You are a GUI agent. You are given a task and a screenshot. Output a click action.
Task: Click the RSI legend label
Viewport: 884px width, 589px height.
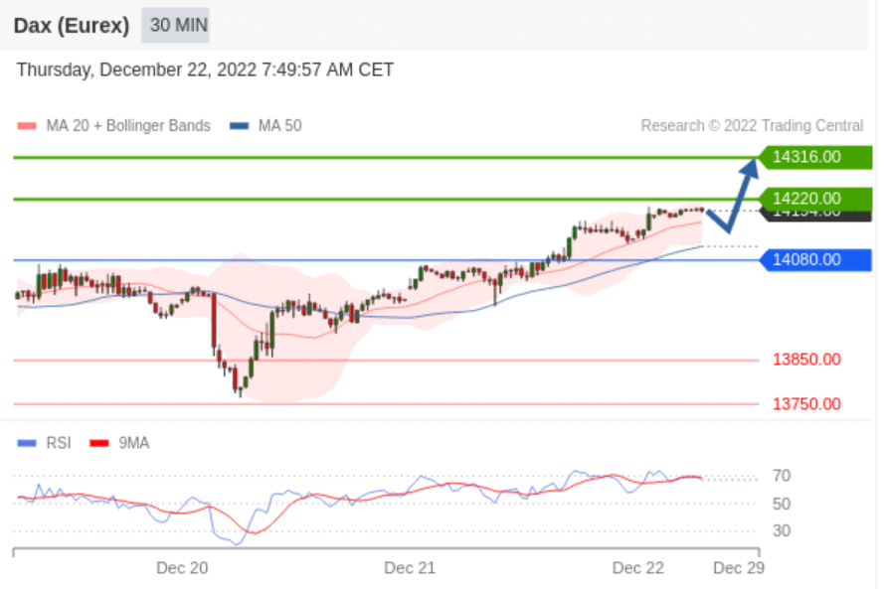point(59,443)
